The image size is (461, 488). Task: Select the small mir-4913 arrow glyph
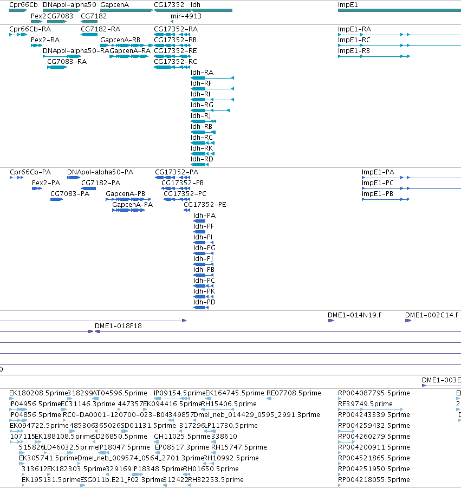coord(172,22)
